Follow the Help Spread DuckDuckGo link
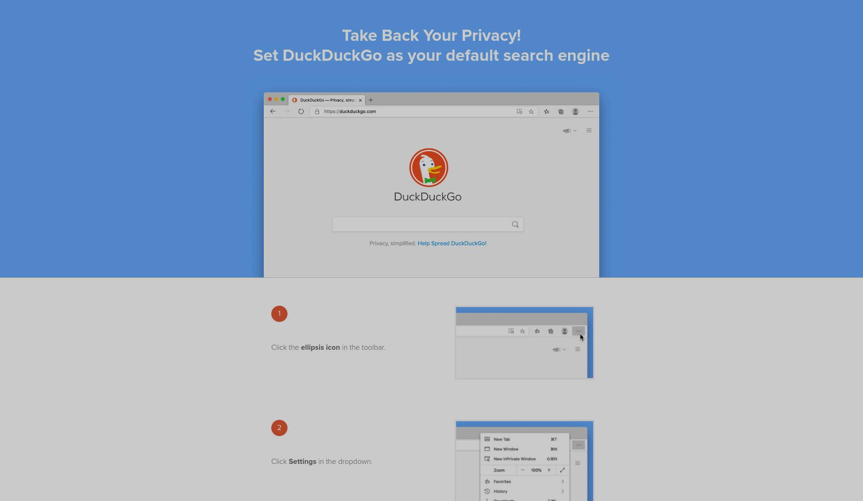The width and height of the screenshot is (863, 501). [x=452, y=243]
